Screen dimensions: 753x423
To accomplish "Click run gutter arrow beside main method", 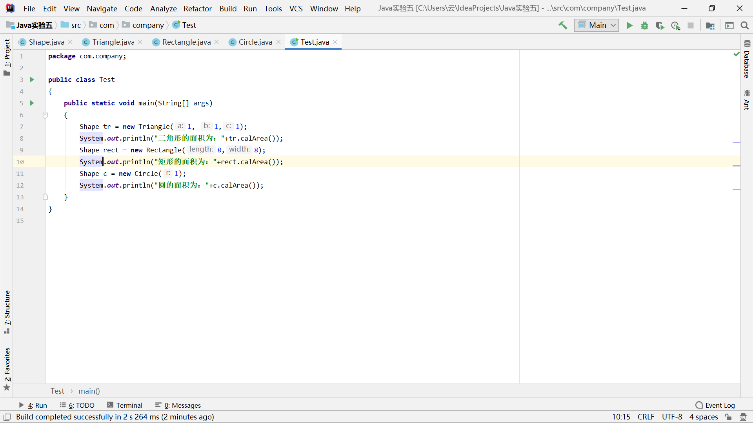I will pyautogui.click(x=32, y=103).
